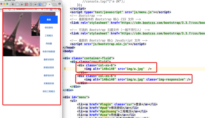
Task: Open the 修改工程概况 menu link
Action: coord(49,91)
